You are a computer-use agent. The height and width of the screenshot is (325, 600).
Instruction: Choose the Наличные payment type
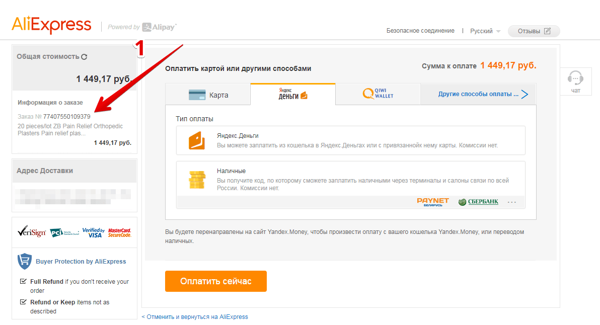tap(350, 185)
